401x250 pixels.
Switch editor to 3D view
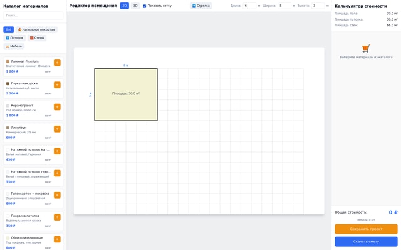pos(135,6)
